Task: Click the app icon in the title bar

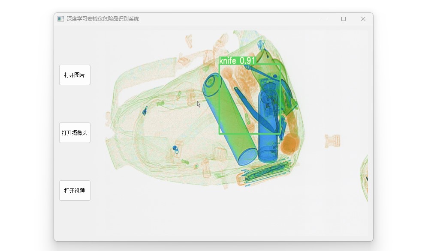Action: 61,19
